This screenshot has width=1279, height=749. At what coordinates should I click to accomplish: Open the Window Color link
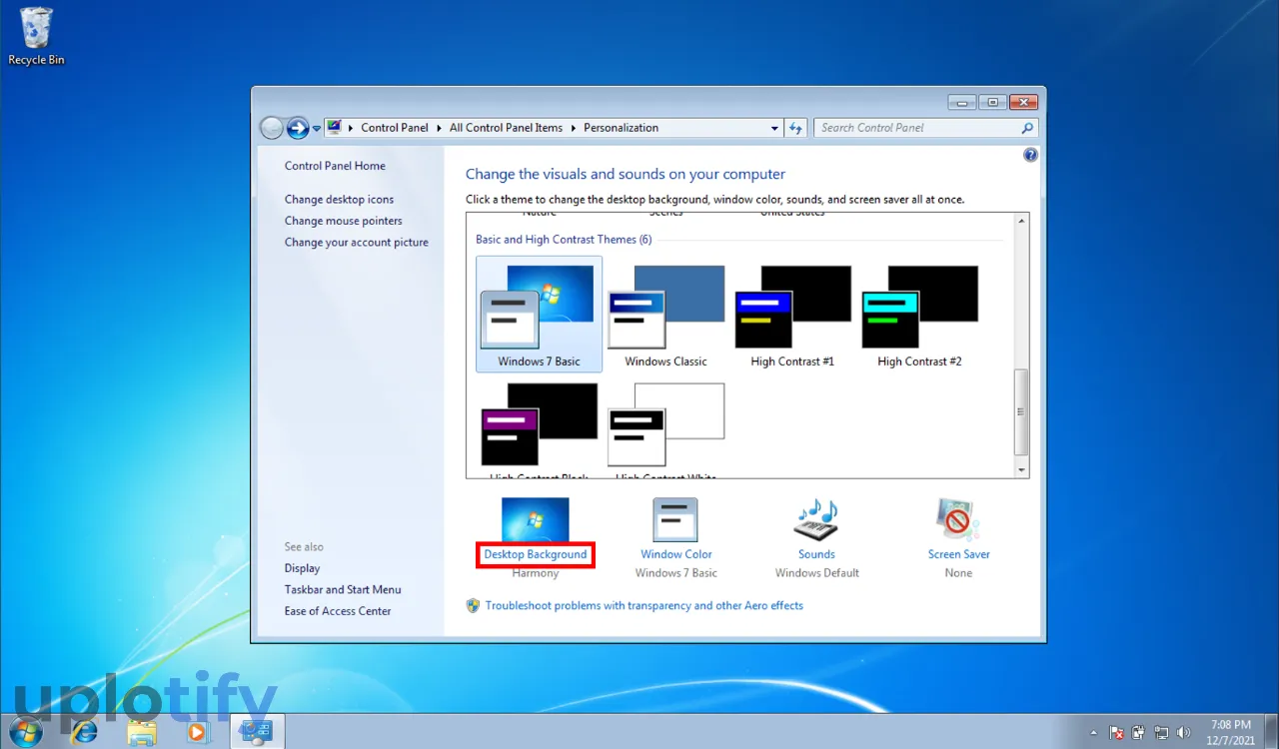click(676, 554)
